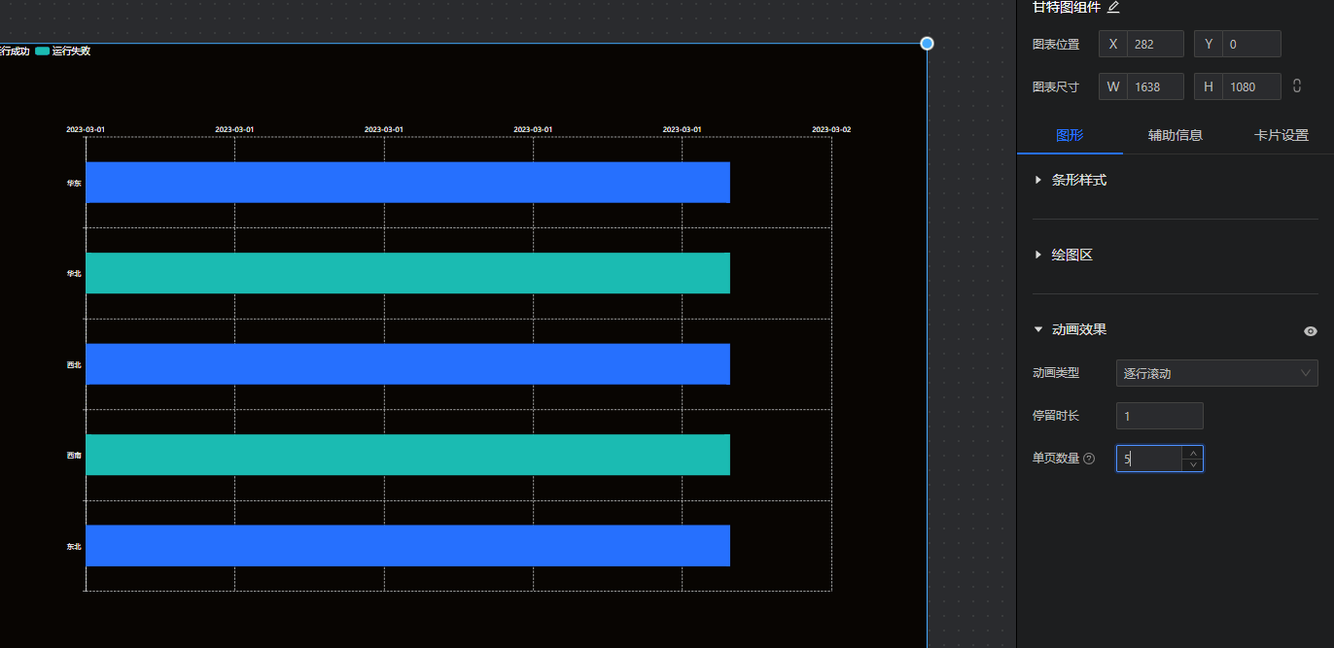Increase 单页数量 with up arrow
1334x648 pixels.
[x=1193, y=453]
